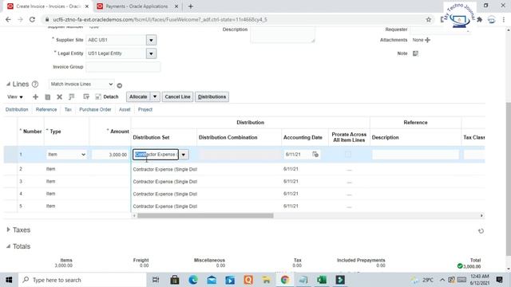Add an attachment with the plus icon
The width and height of the screenshot is (511, 287).
click(x=428, y=40)
